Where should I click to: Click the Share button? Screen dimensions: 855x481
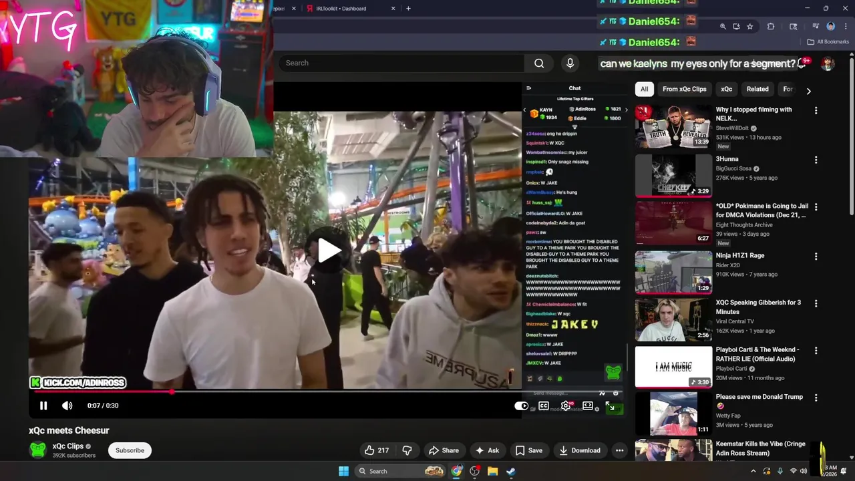444,450
